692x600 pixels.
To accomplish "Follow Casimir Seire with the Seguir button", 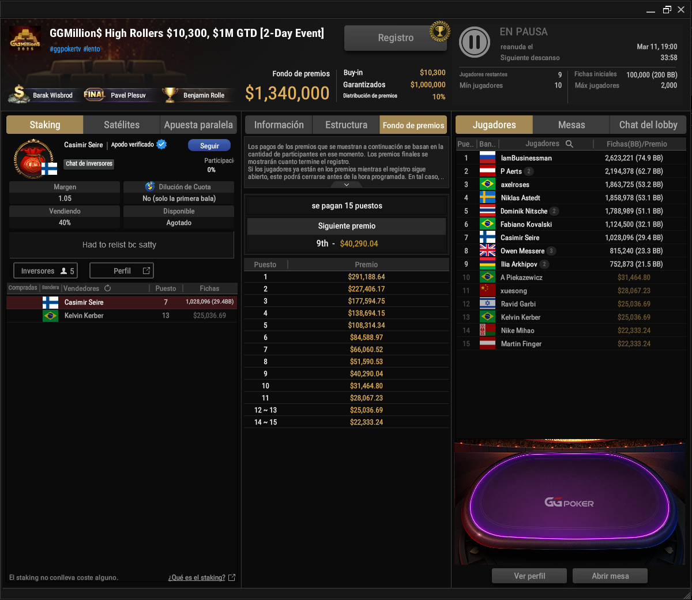I will coord(209,145).
